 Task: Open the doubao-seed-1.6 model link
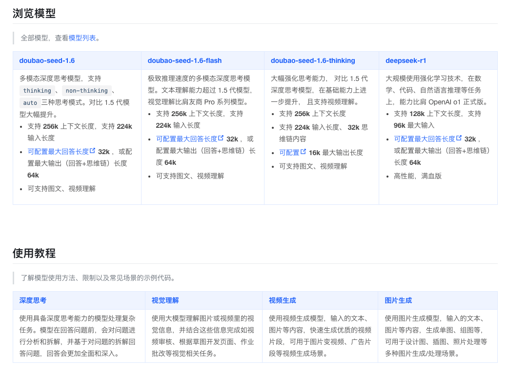pyautogui.click(x=47, y=60)
